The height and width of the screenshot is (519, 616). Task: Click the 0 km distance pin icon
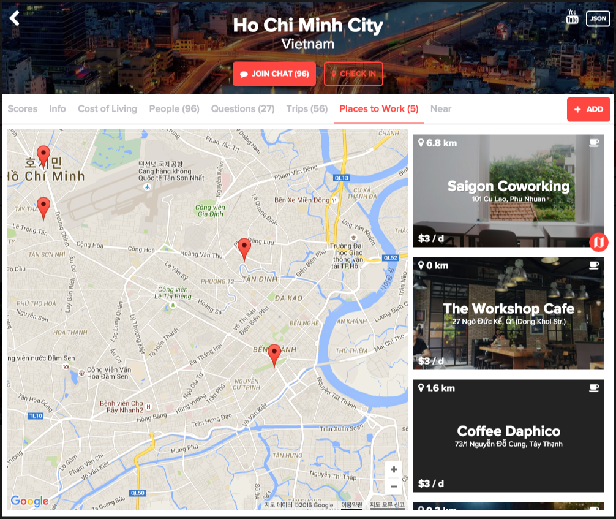click(421, 265)
